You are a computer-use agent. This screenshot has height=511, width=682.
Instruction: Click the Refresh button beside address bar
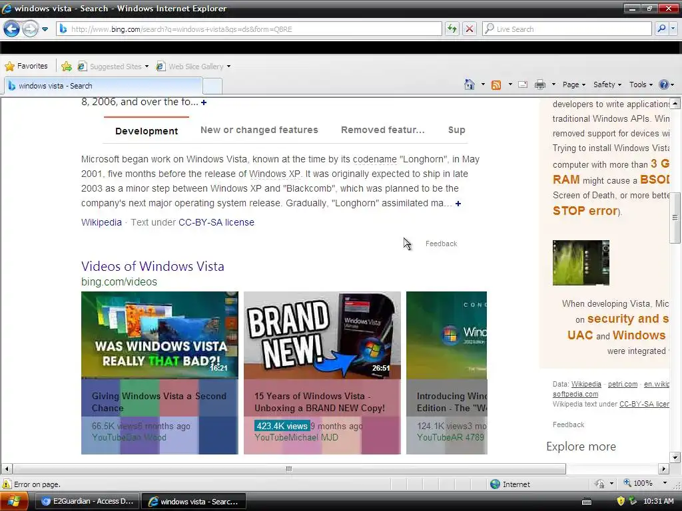[452, 29]
